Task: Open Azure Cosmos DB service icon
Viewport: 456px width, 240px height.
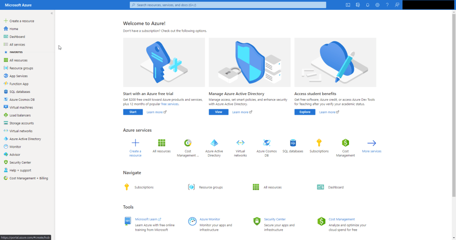Action: tap(267, 143)
